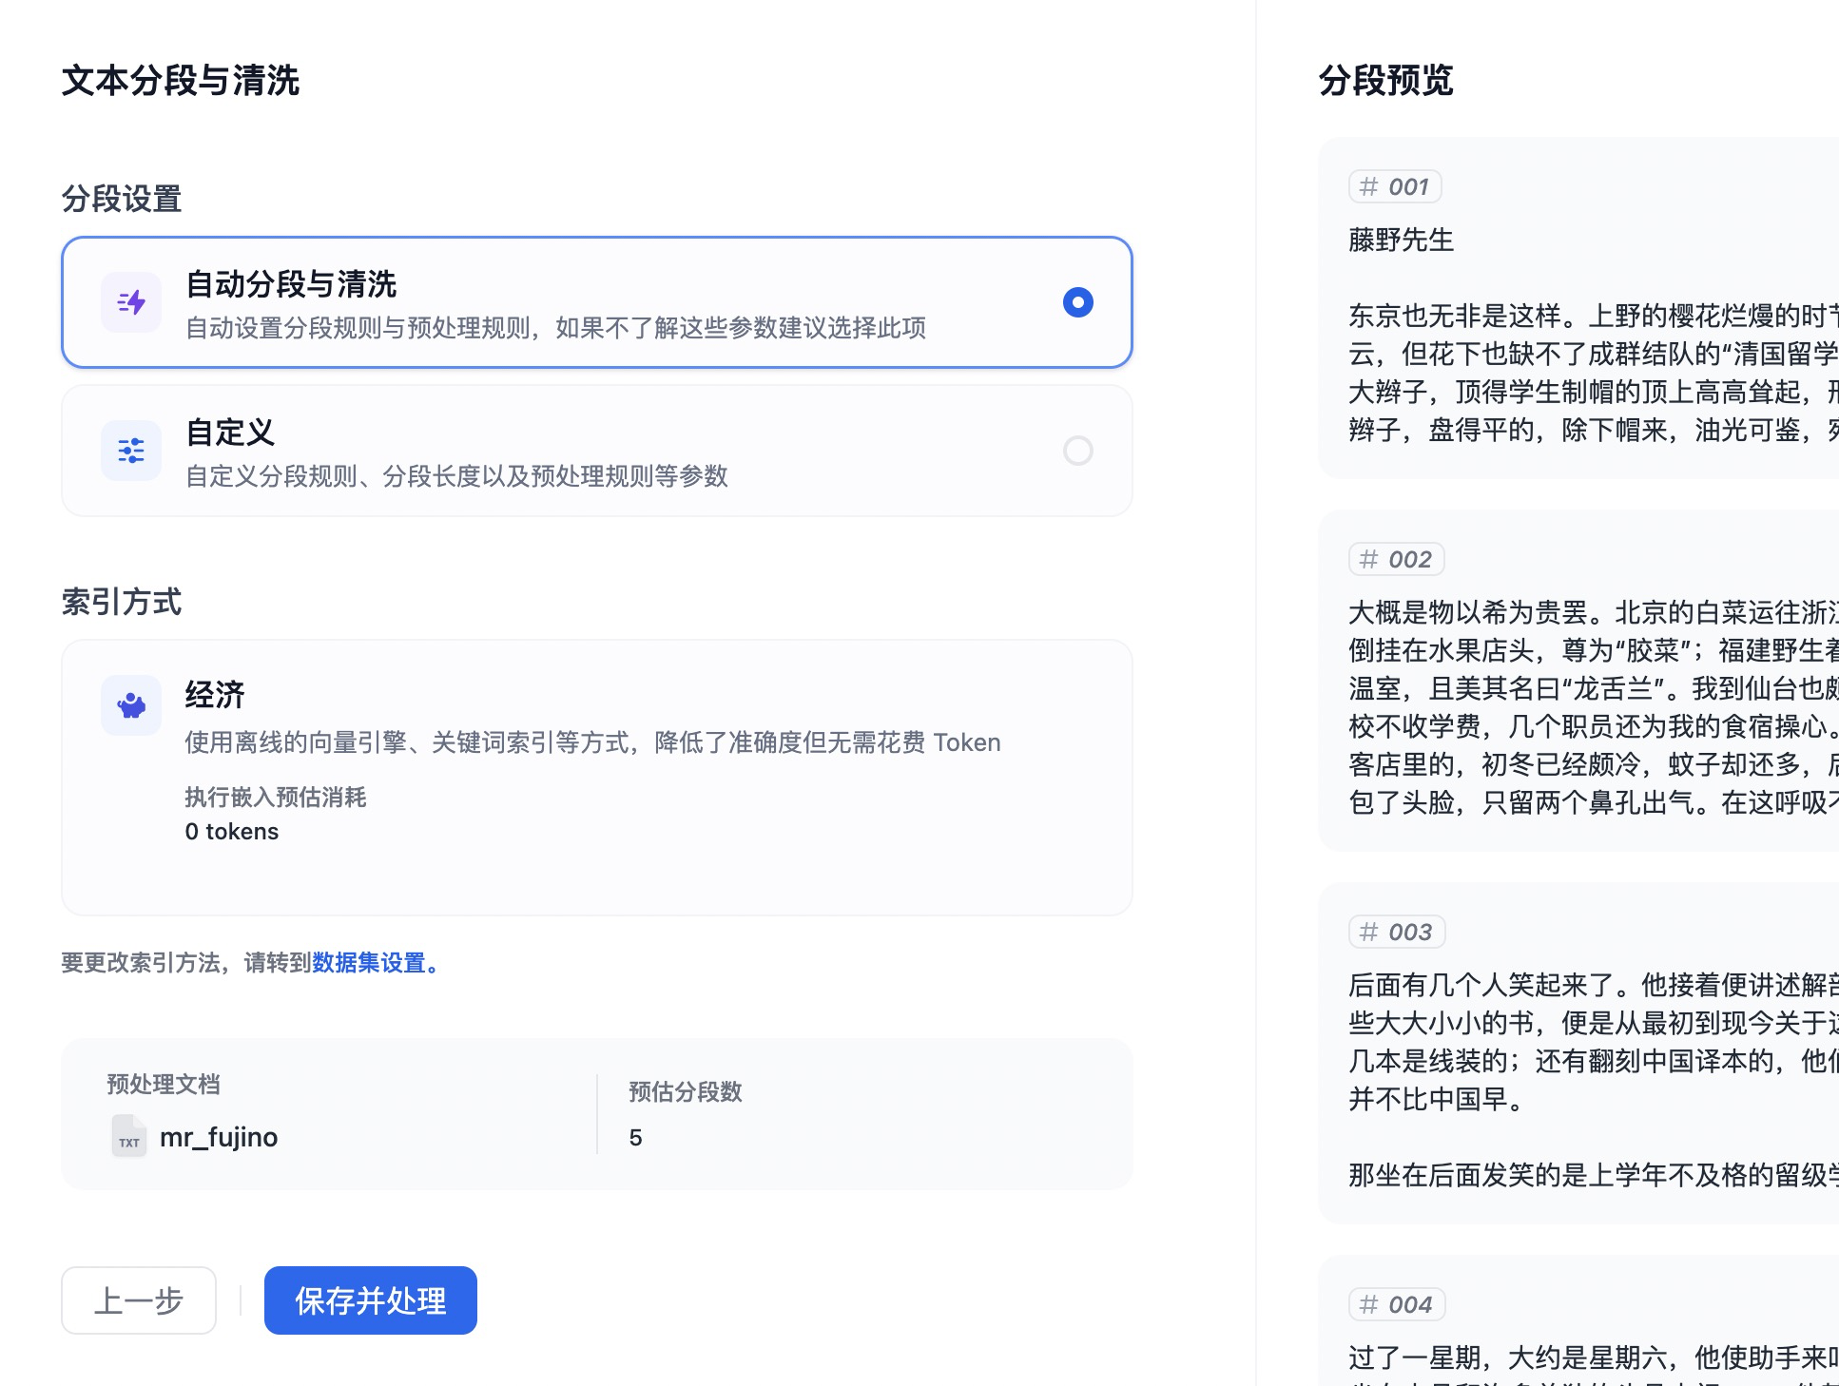1839x1386 pixels.
Task: Expand the 自定义 settings card
Action: coord(596,451)
